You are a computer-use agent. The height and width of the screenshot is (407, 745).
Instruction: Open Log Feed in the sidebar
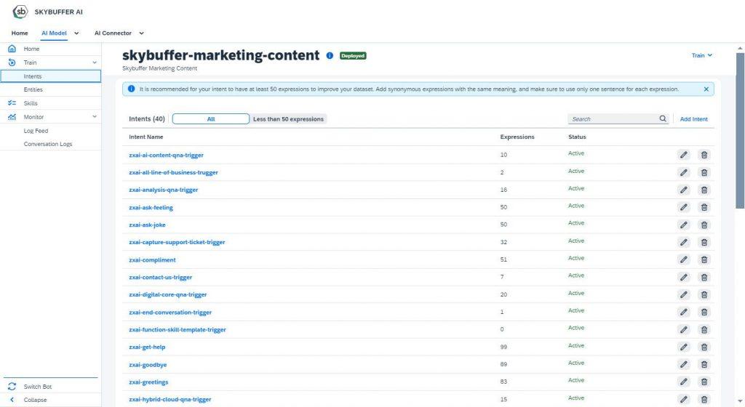pyautogui.click(x=50, y=131)
